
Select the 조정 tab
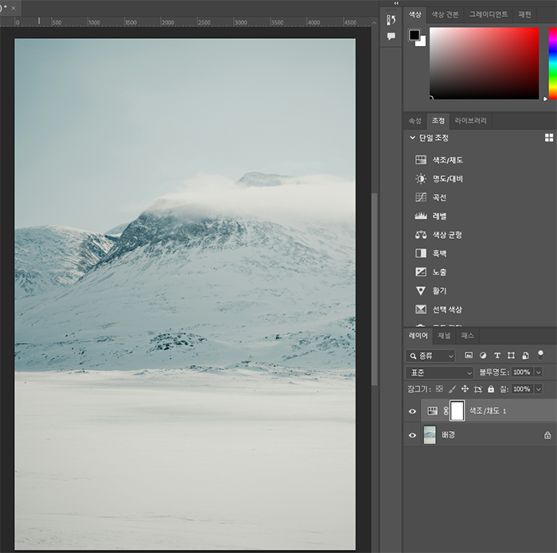click(x=438, y=120)
